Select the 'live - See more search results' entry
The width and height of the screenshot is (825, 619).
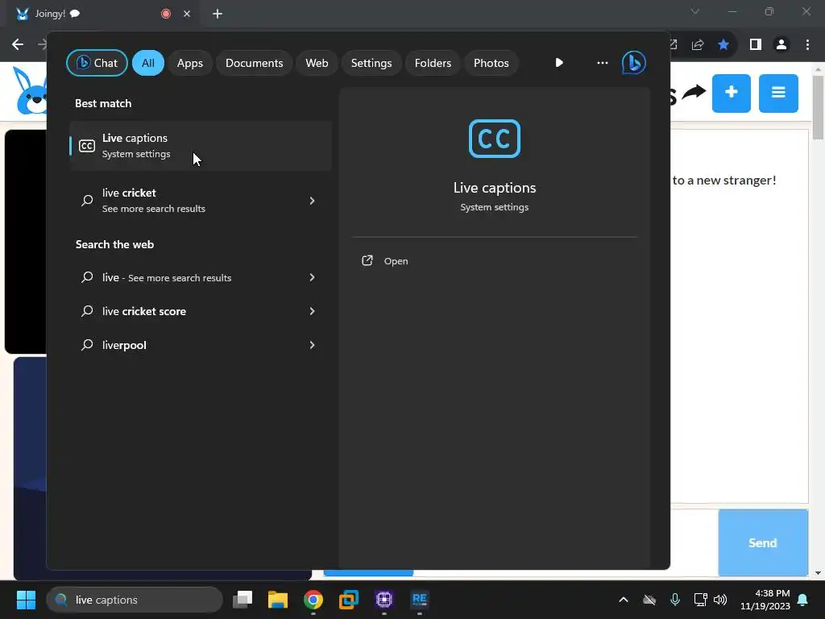click(201, 277)
